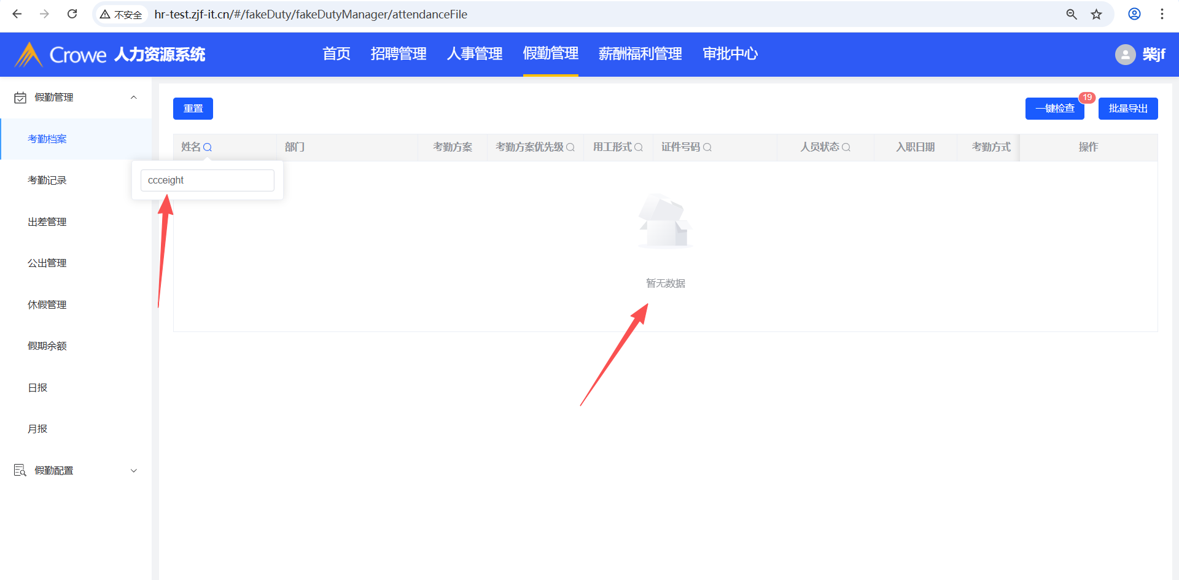Screen dimensions: 1179x580
Task: Open the browser zoom magnifier icon
Action: pyautogui.click(x=1072, y=14)
